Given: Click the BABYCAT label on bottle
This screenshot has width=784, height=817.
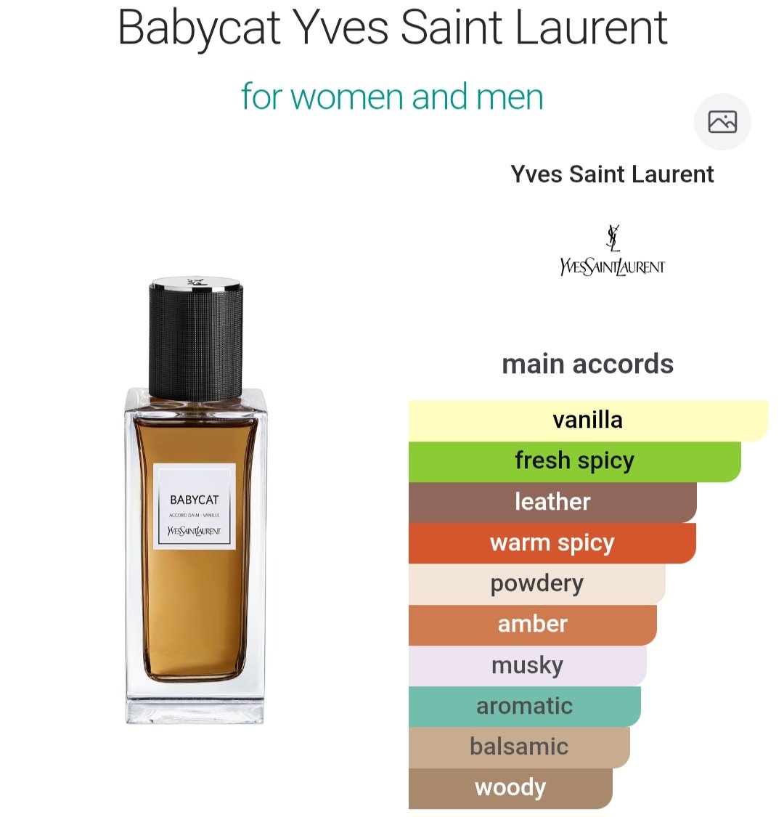Looking at the screenshot, I should pos(195,500).
